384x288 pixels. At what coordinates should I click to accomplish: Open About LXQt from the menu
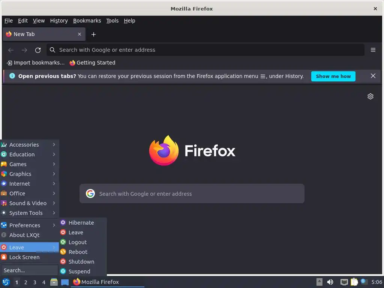[29, 235]
